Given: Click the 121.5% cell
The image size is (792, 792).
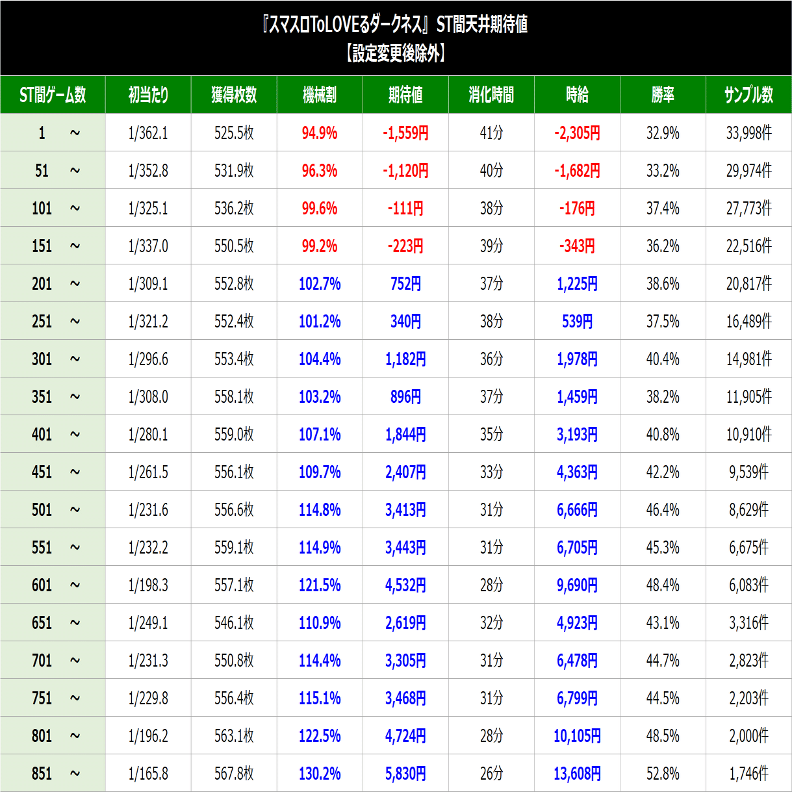Looking at the screenshot, I should coord(320,585).
